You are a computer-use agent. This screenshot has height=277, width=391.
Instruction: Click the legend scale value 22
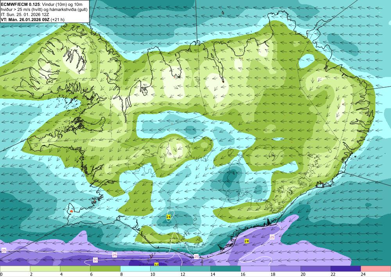click(x=333, y=274)
